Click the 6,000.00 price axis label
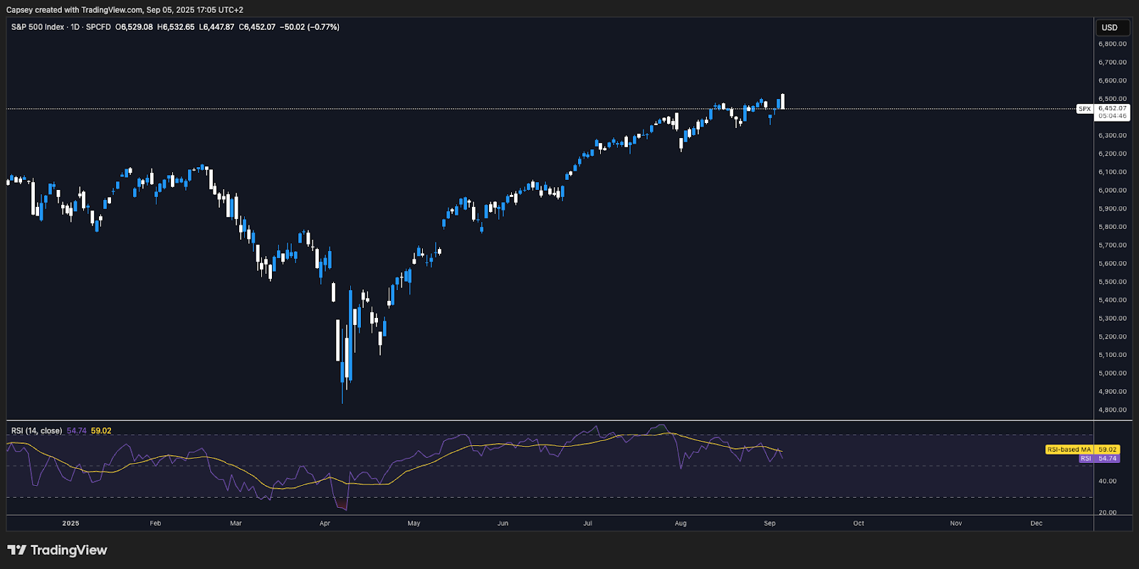The image size is (1139, 569). (1112, 191)
